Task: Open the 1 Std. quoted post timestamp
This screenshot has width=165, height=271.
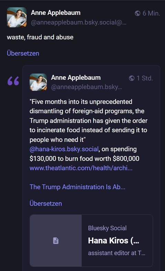Action: [145, 78]
